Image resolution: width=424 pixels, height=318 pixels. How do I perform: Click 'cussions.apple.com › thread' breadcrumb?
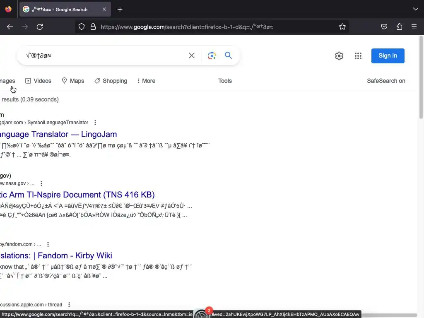[x=31, y=305]
